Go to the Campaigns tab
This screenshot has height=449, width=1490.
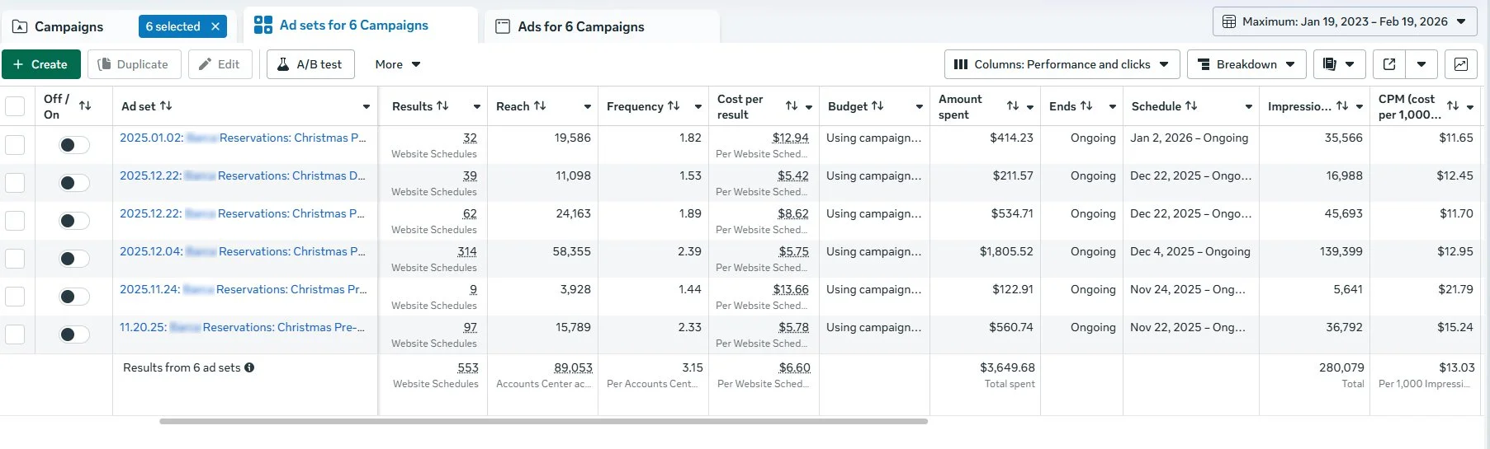tap(69, 26)
